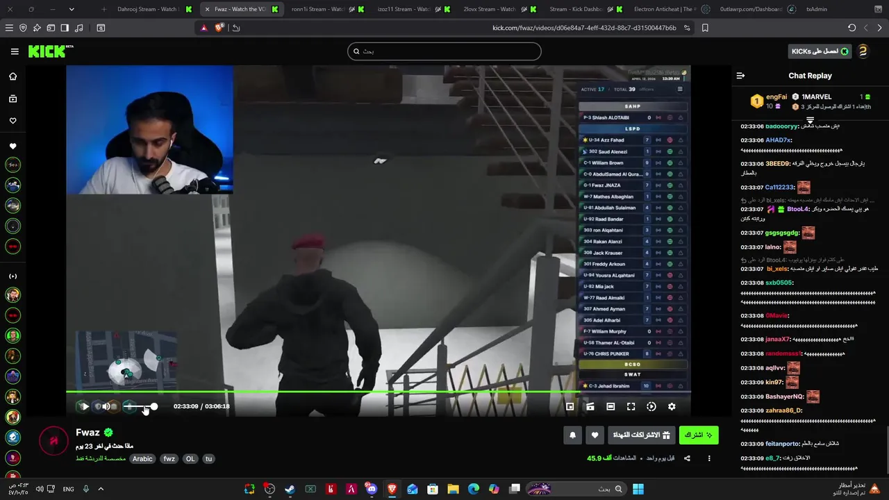Open video settings gear
This screenshot has width=889, height=500.
click(x=672, y=407)
